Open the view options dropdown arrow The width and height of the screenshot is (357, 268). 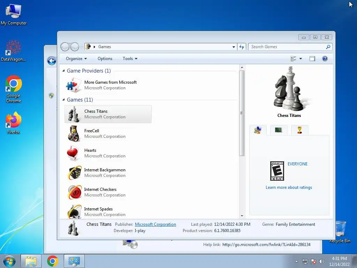click(x=301, y=59)
